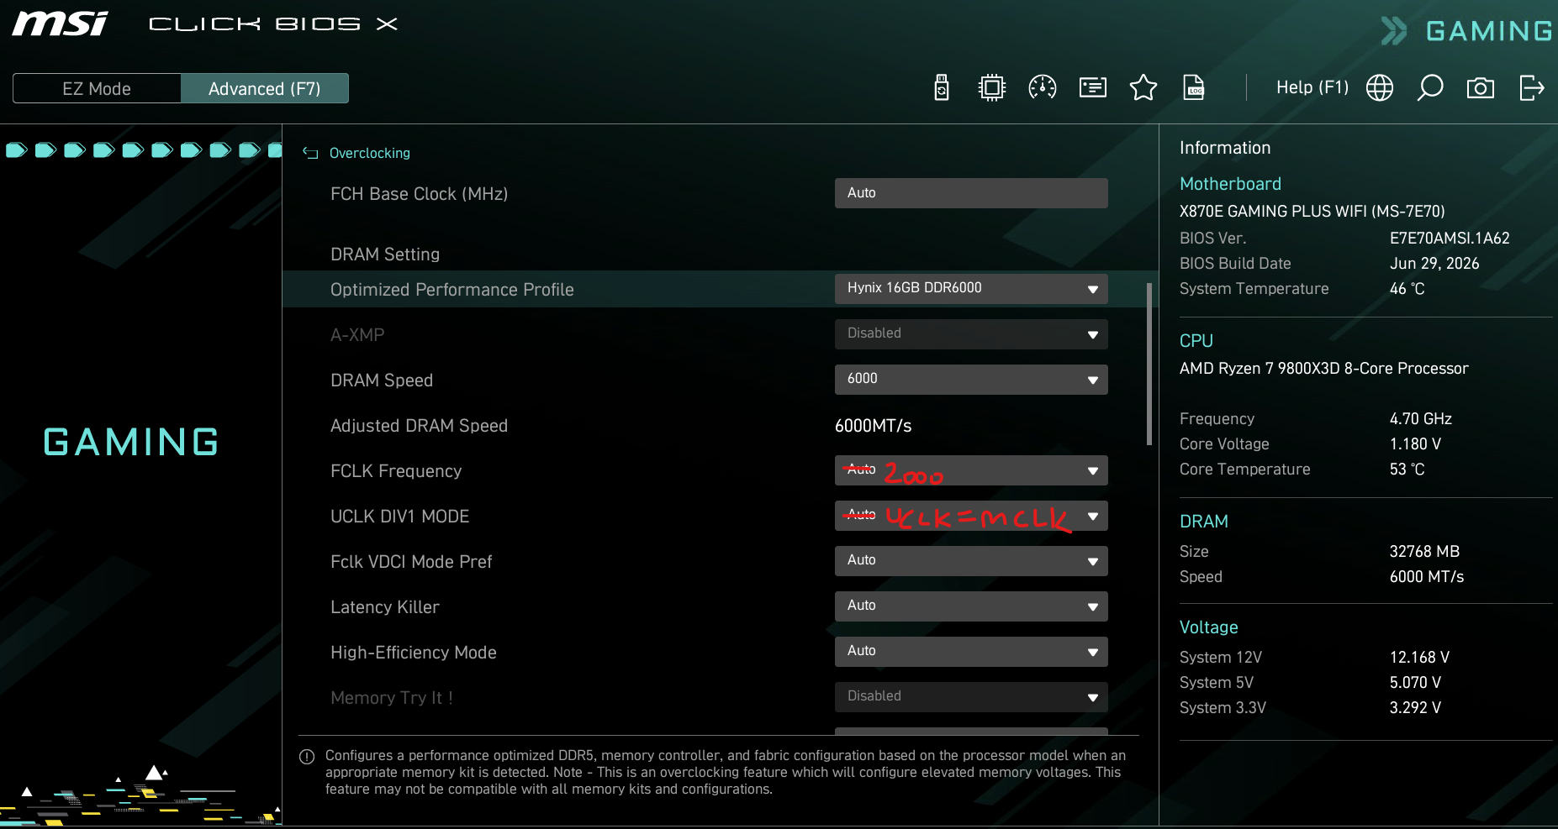Click the Motherboard heading in Information panel
The image size is (1558, 829).
point(1231,184)
